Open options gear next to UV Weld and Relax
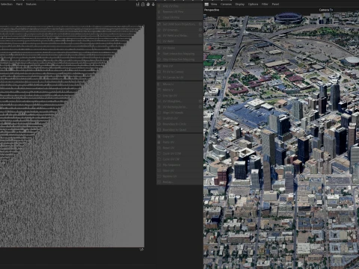This screenshot has height=269, width=359. (x=200, y=36)
